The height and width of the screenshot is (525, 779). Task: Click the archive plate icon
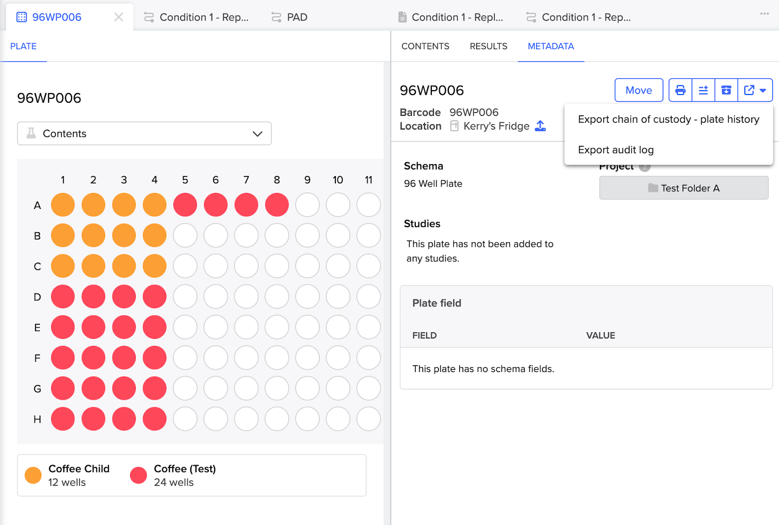tap(726, 90)
